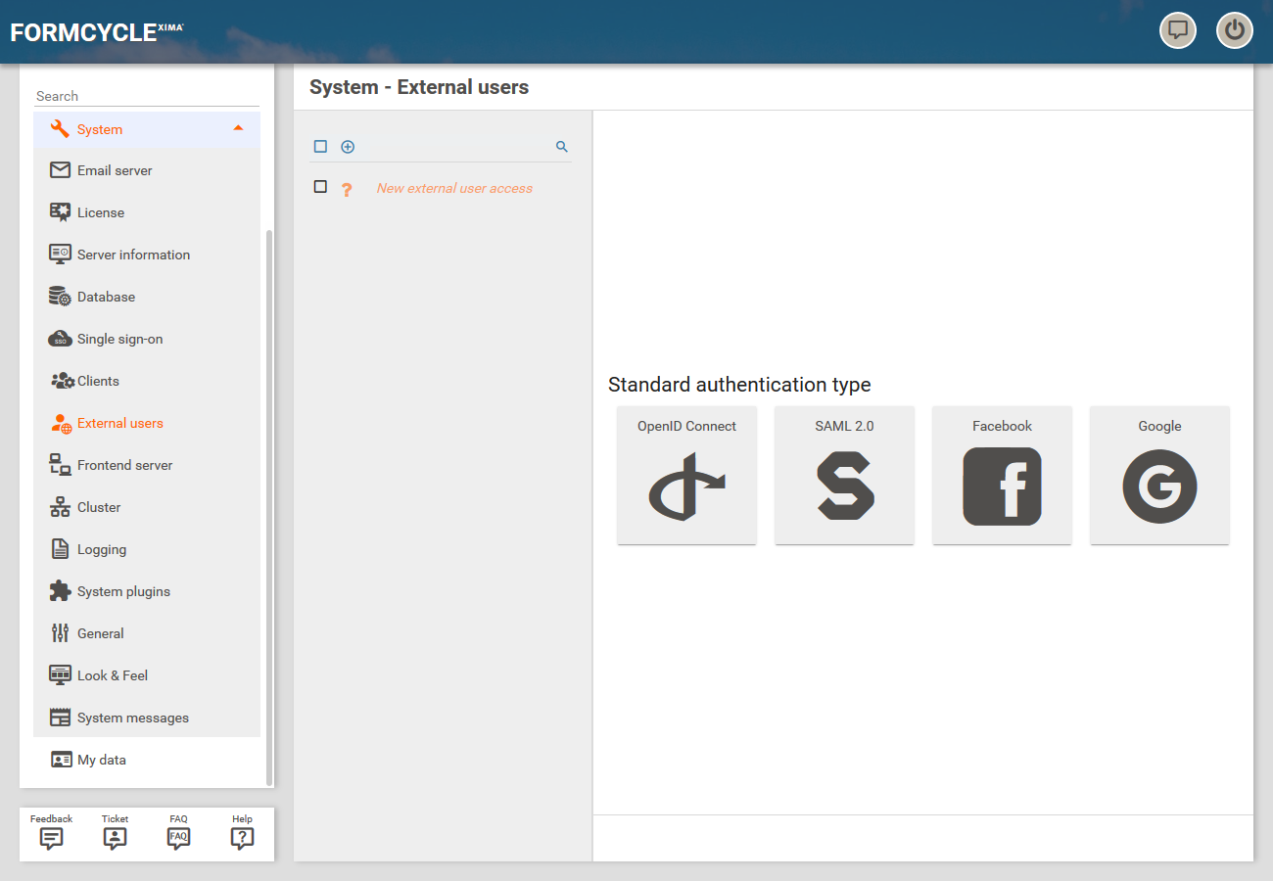
Task: Go to Single sign-on settings
Action: coord(119,339)
